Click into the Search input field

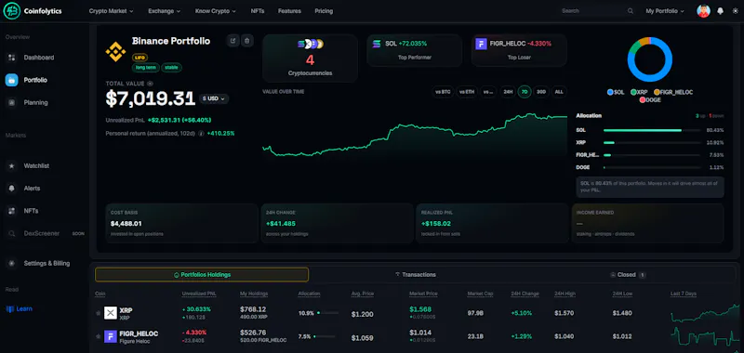[593, 11]
